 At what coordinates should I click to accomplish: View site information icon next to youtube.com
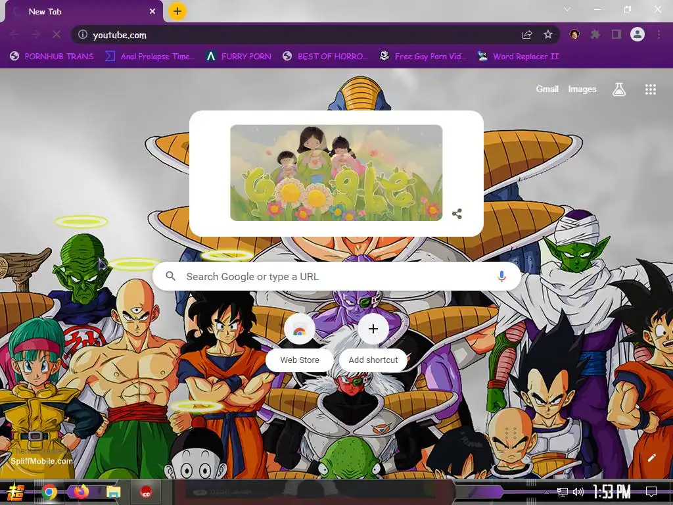pyautogui.click(x=83, y=34)
